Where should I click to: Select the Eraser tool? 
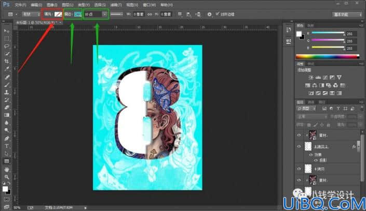[x=7, y=108]
